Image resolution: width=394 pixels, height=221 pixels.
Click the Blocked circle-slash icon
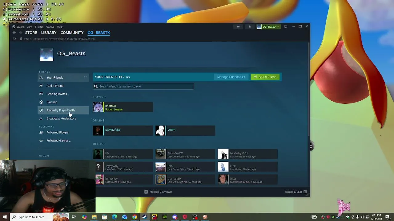pos(41,102)
